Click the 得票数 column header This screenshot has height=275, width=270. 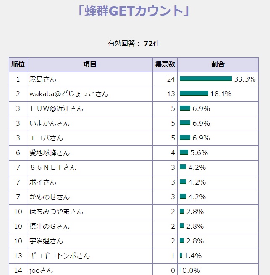click(165, 65)
